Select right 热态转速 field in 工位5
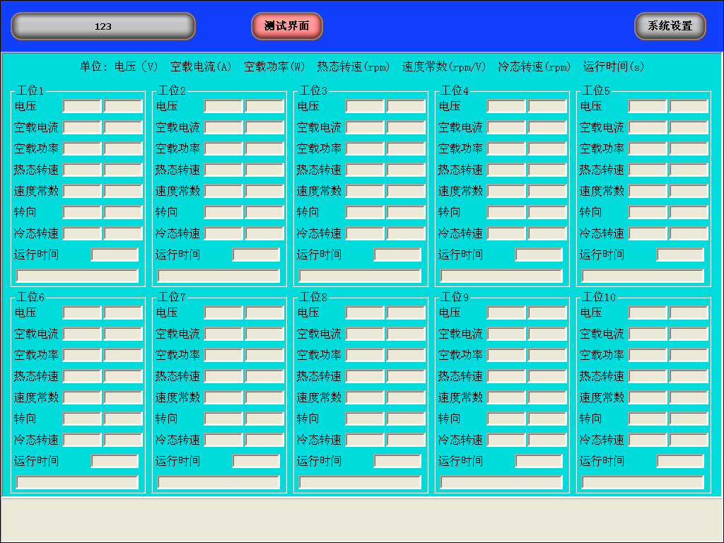724x543 pixels. pyautogui.click(x=689, y=170)
